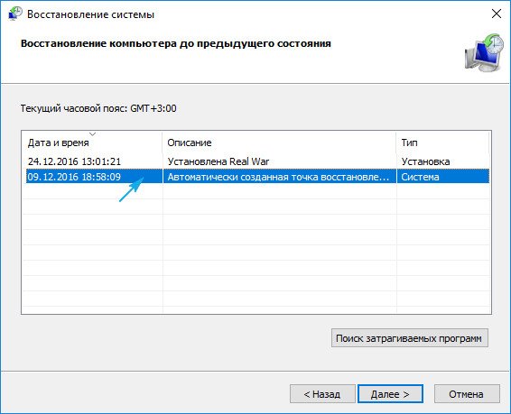The height and width of the screenshot is (414, 511).
Task: Click the computer with clock graphic
Action: tap(484, 52)
